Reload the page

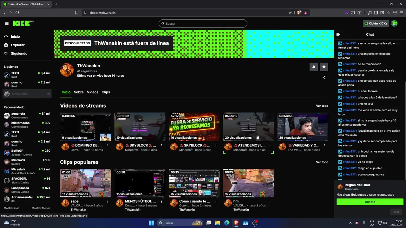tap(17, 13)
